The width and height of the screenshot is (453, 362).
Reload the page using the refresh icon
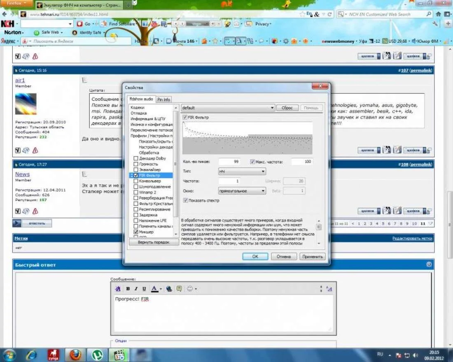pos(329,14)
